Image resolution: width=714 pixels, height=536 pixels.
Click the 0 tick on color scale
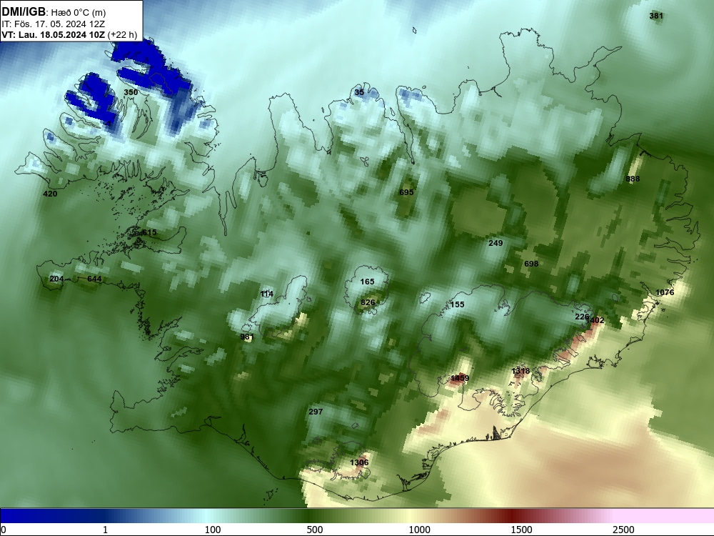pyautogui.click(x=4, y=530)
